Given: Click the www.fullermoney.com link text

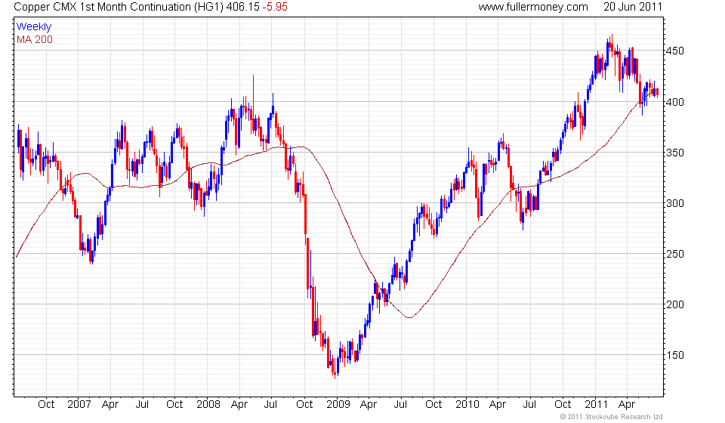Looking at the screenshot, I should (x=533, y=7).
